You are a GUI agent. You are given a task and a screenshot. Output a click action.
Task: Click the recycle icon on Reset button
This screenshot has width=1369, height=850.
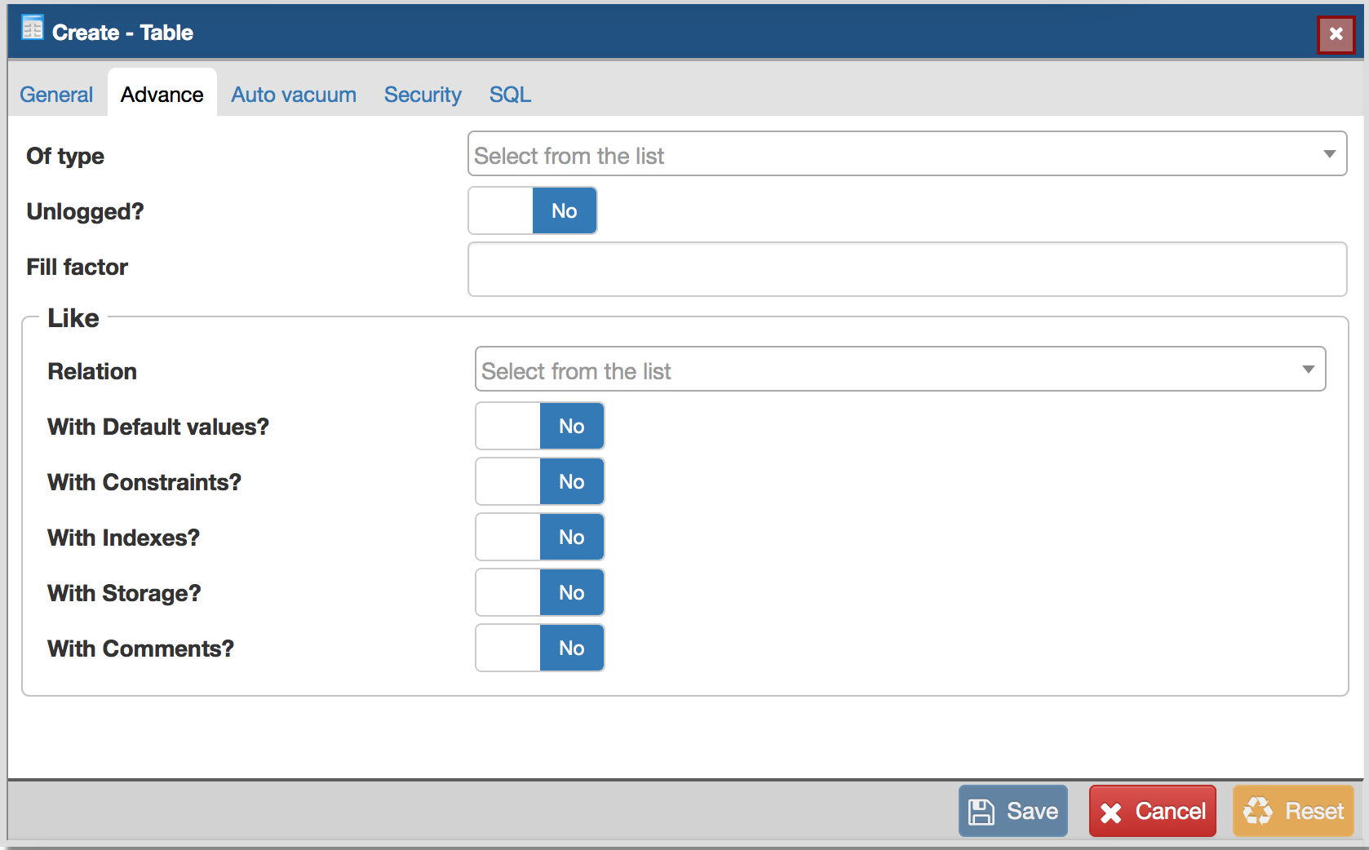click(x=1257, y=811)
